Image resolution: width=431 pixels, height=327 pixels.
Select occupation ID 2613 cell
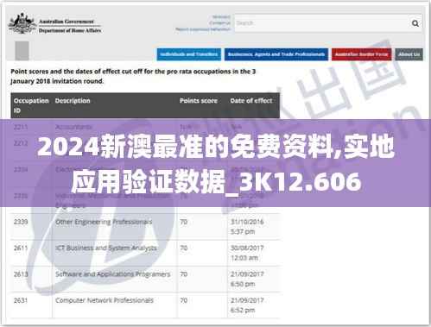pyautogui.click(x=21, y=274)
